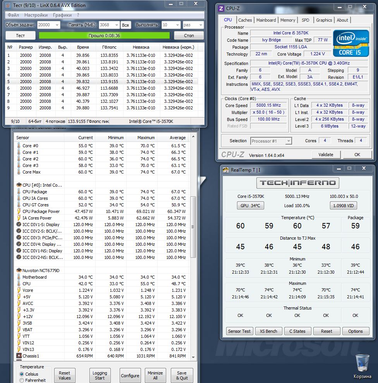This screenshot has width=378, height=383.
Task: Click thermometer icon of CPU Package sensor
Action: (x=19, y=192)
